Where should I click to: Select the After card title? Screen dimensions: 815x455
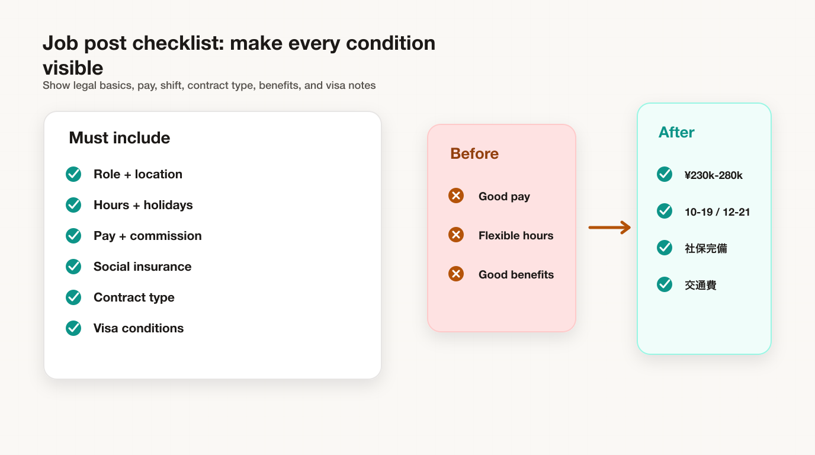coord(676,132)
